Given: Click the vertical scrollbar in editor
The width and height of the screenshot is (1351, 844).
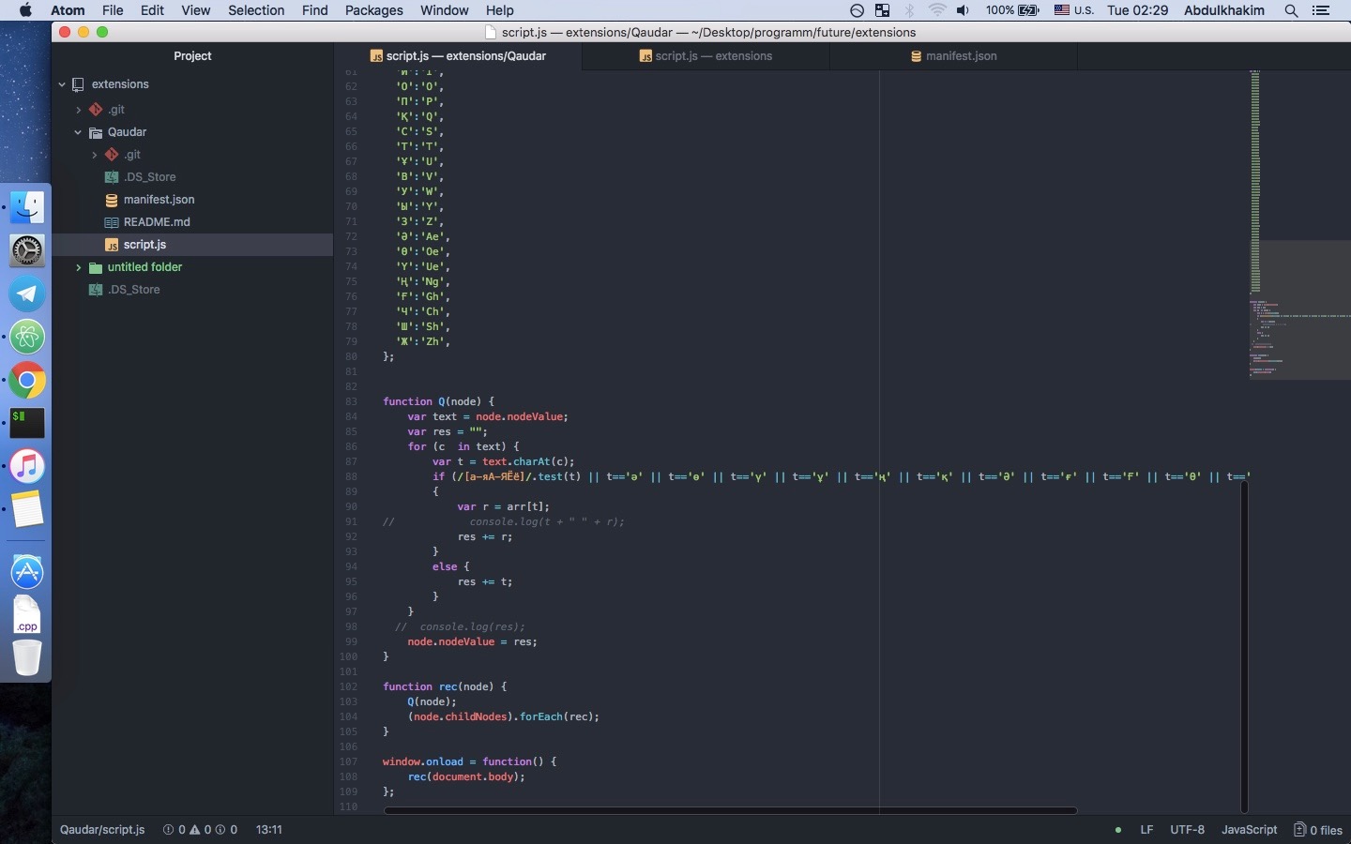Looking at the screenshot, I should [x=1244, y=647].
